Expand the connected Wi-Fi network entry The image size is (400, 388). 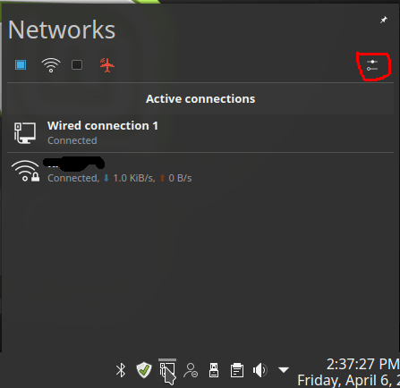(x=200, y=171)
